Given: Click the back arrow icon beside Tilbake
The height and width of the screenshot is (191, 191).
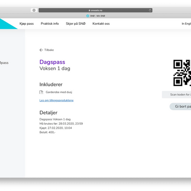Looking at the screenshot, I should (x=41, y=50).
